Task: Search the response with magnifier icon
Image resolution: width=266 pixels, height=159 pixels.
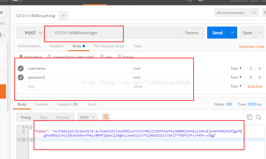Action: click(x=258, y=117)
